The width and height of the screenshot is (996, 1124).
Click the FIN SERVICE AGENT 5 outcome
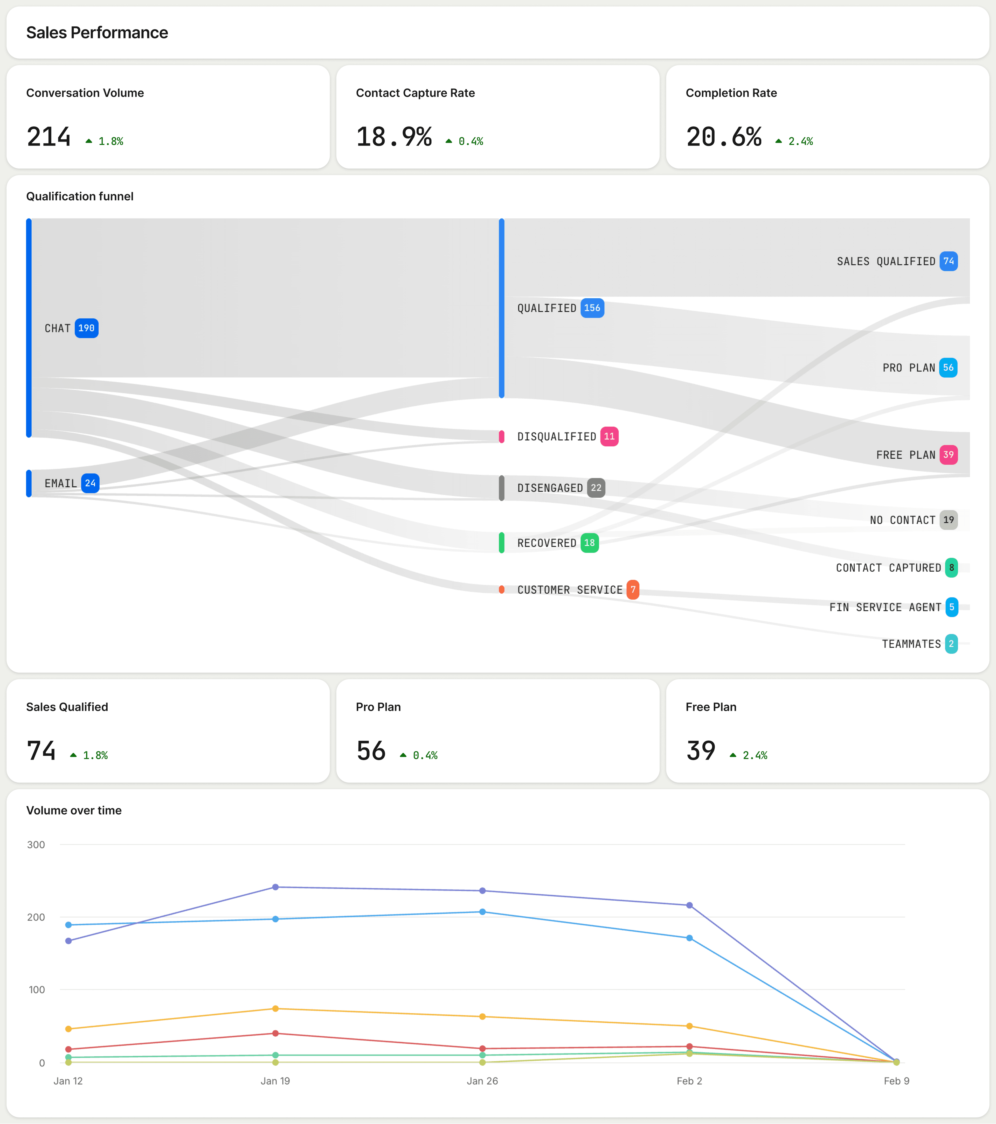[894, 607]
